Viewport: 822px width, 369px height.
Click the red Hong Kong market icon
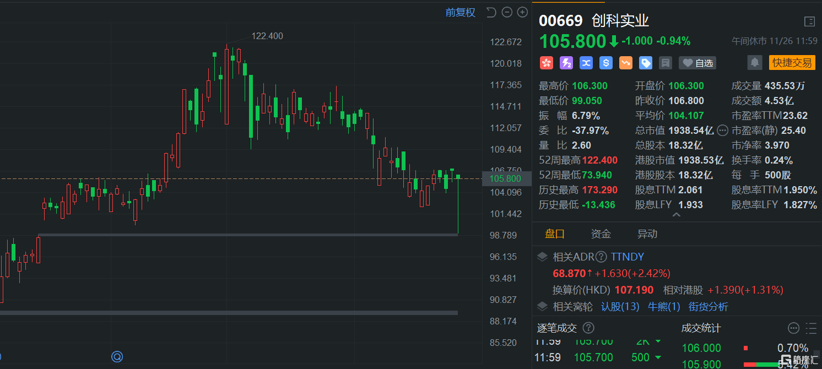pyautogui.click(x=547, y=63)
